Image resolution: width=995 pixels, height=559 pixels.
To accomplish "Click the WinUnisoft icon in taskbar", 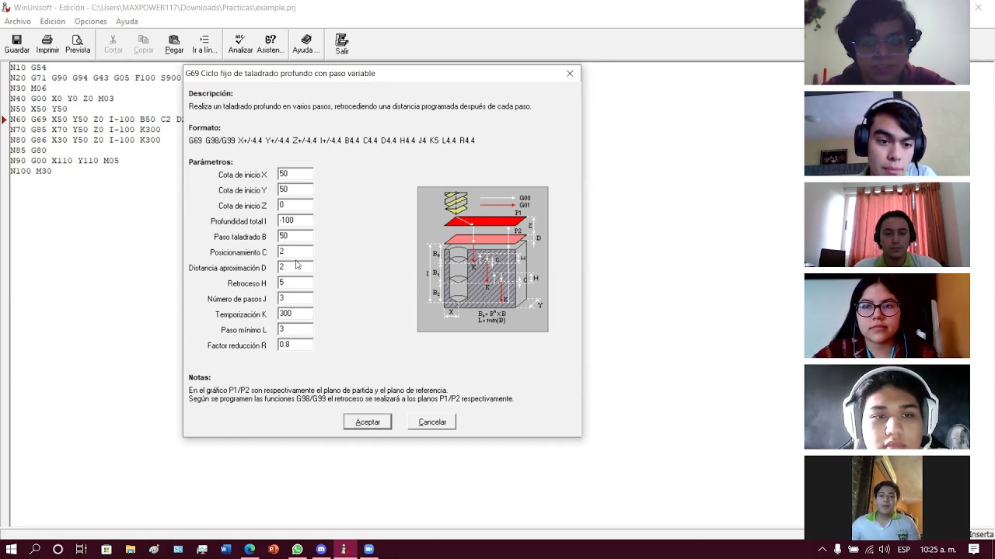I will pyautogui.click(x=344, y=550).
